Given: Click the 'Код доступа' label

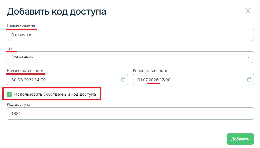Looking at the screenshot, I should [x=18, y=104].
